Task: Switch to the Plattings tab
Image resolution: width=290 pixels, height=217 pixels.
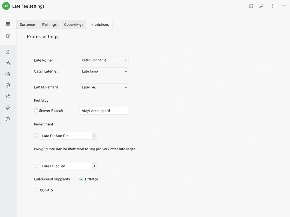Action: (x=49, y=24)
